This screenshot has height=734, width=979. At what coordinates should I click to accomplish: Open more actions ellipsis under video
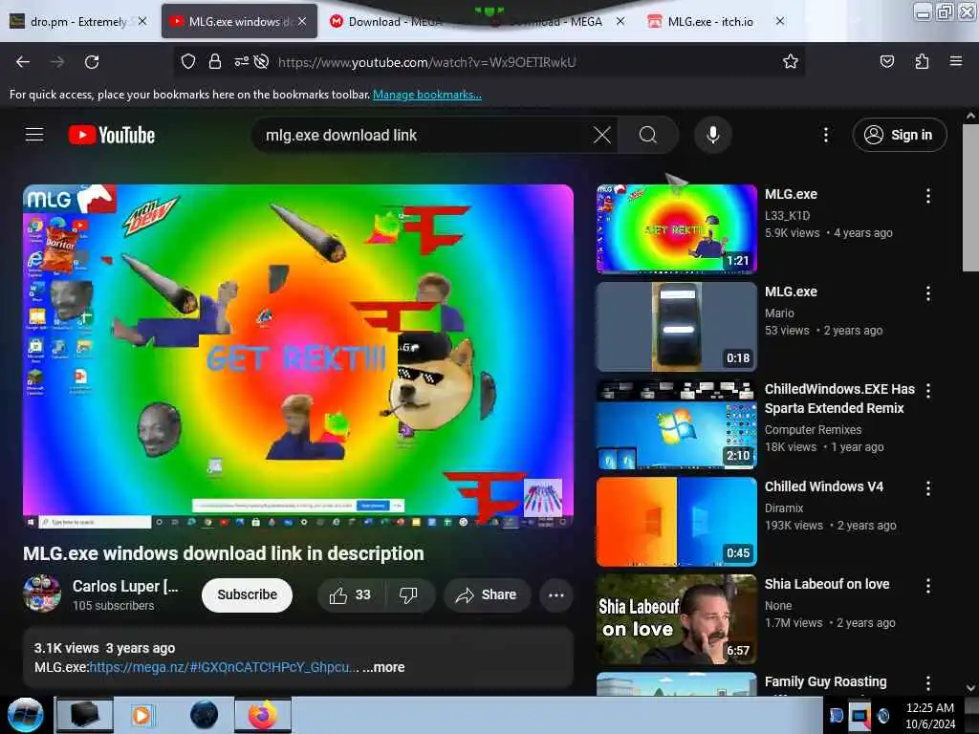(556, 595)
